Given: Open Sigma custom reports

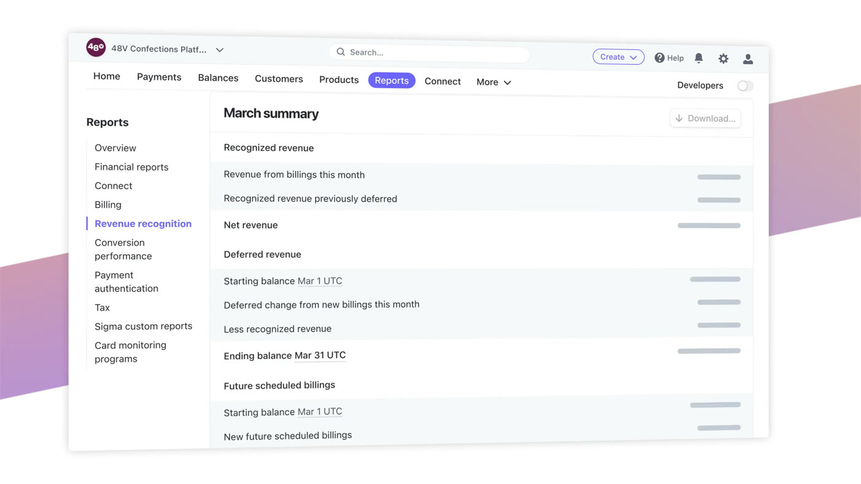Looking at the screenshot, I should tap(143, 326).
